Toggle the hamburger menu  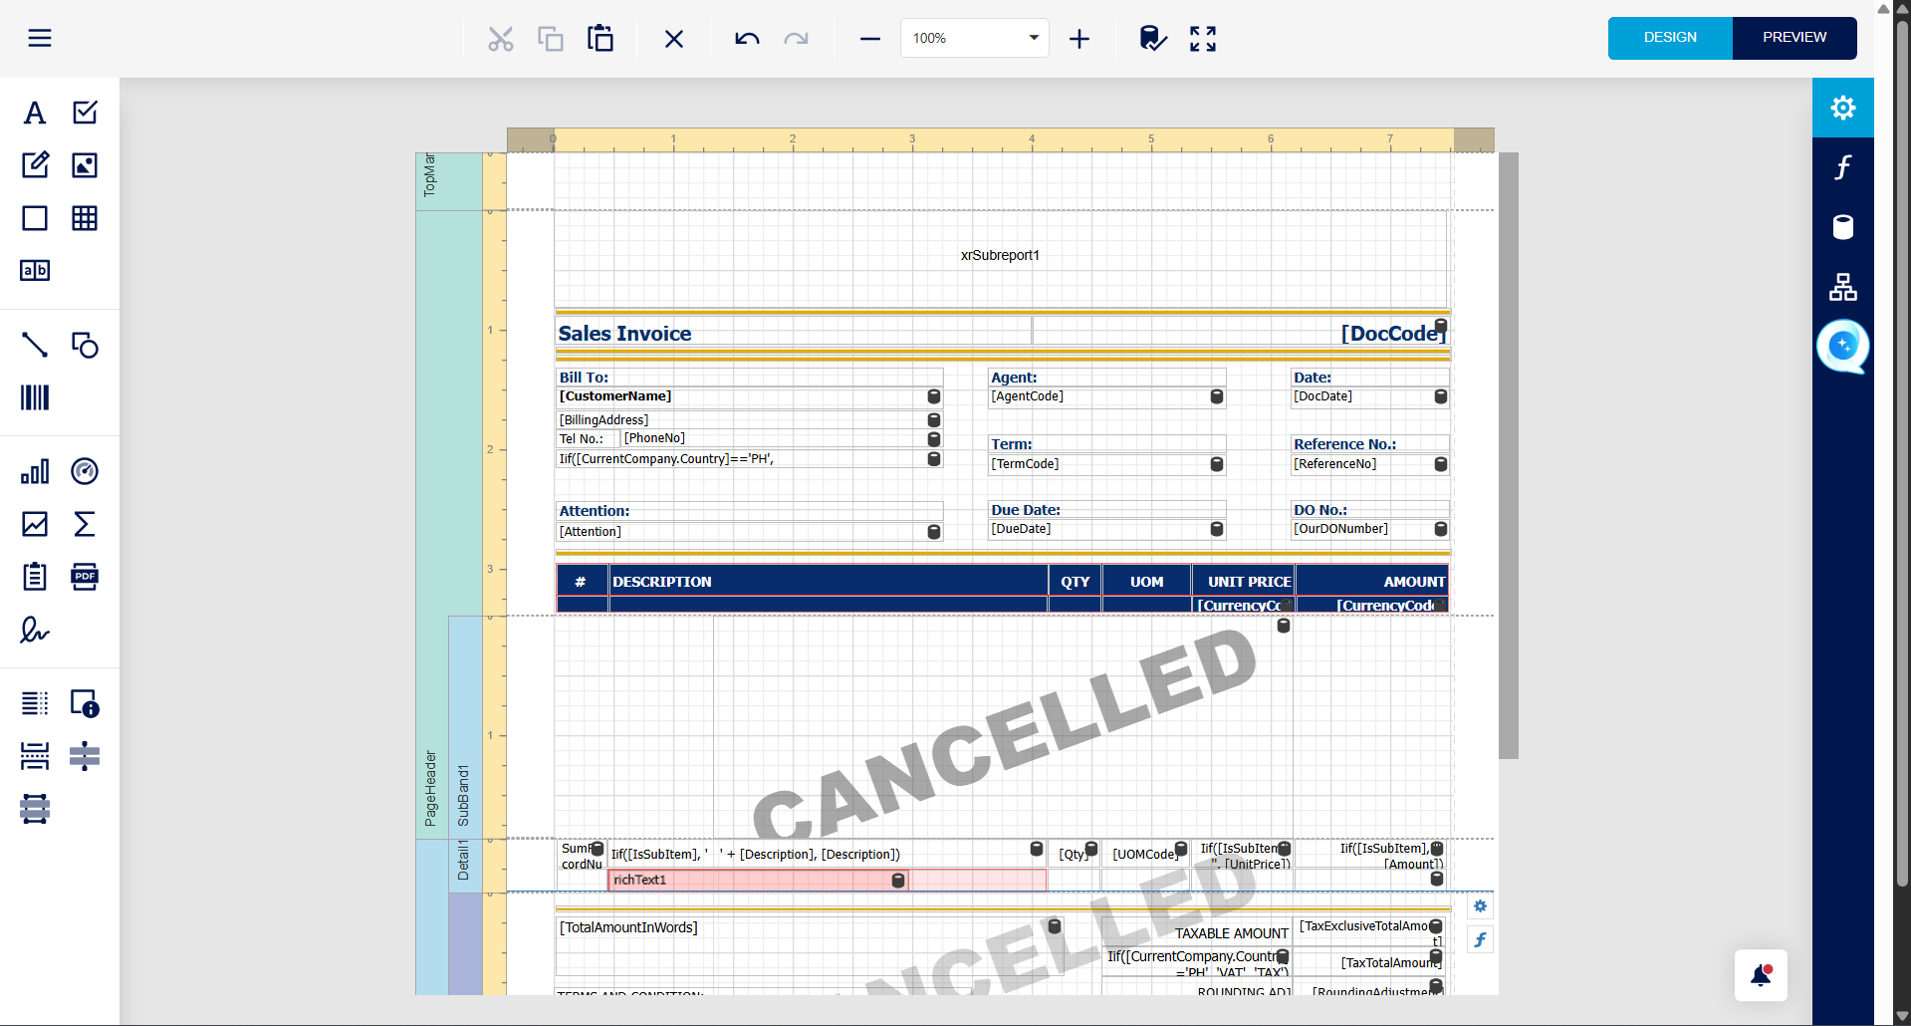[x=40, y=38]
